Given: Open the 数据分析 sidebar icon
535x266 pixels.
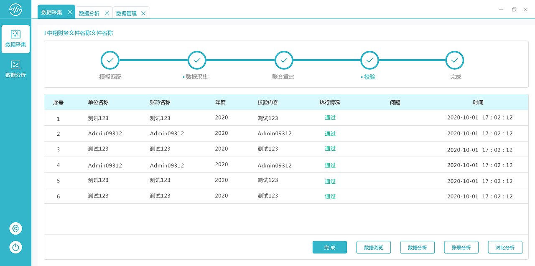Looking at the screenshot, I should [15, 69].
